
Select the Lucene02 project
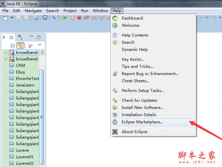click(x=25, y=163)
